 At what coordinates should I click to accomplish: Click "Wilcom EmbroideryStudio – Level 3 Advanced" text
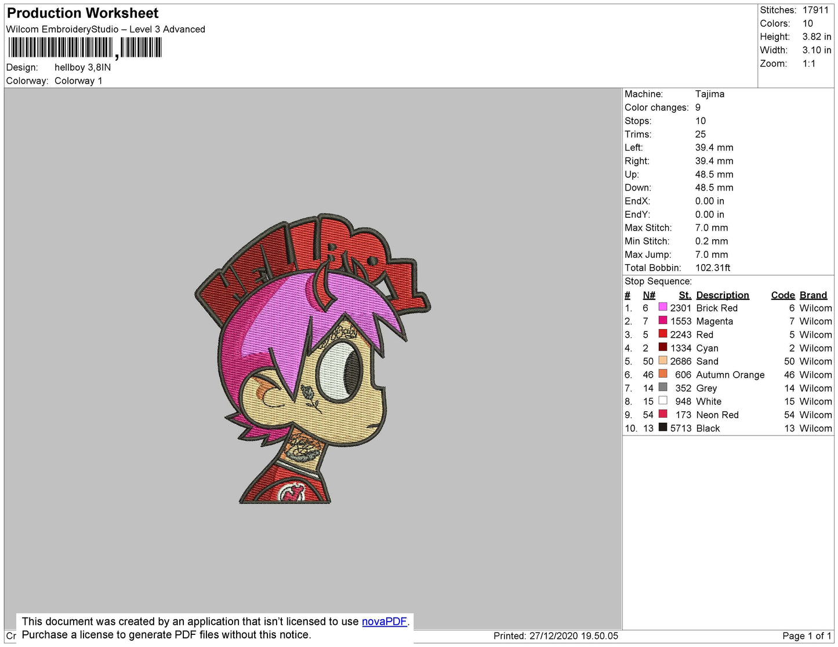coord(106,30)
